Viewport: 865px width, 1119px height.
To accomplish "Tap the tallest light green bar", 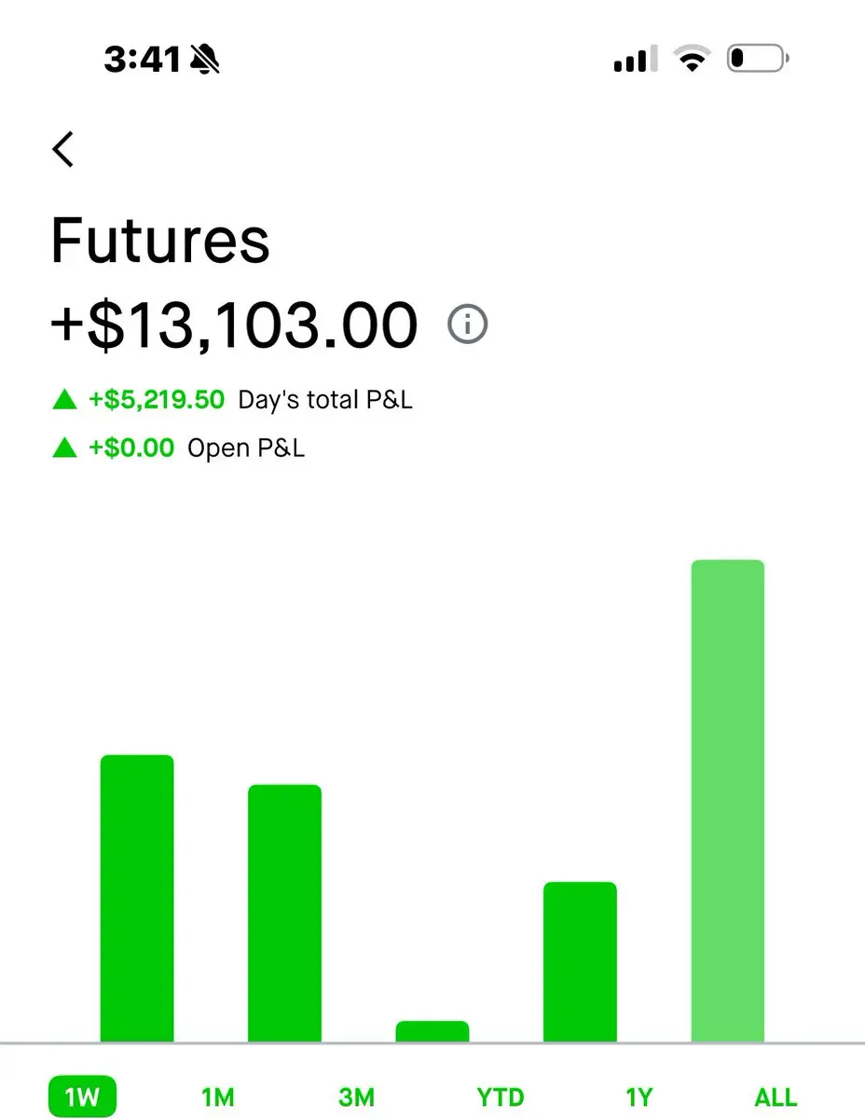I will point(727,800).
